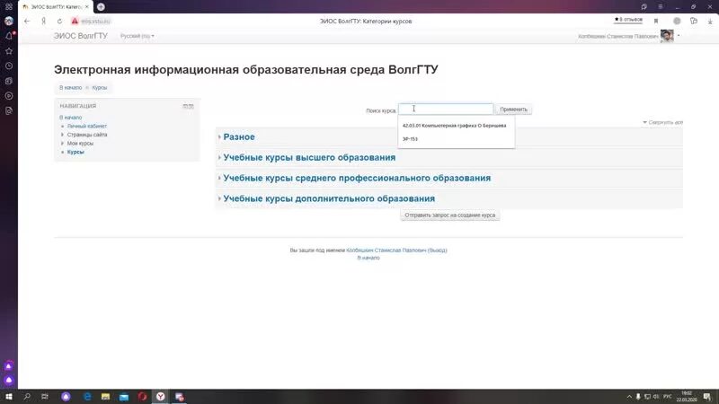Expand 'Страницы сайта' tree node
Image resolution: width=719 pixels, height=404 pixels.
[62, 135]
